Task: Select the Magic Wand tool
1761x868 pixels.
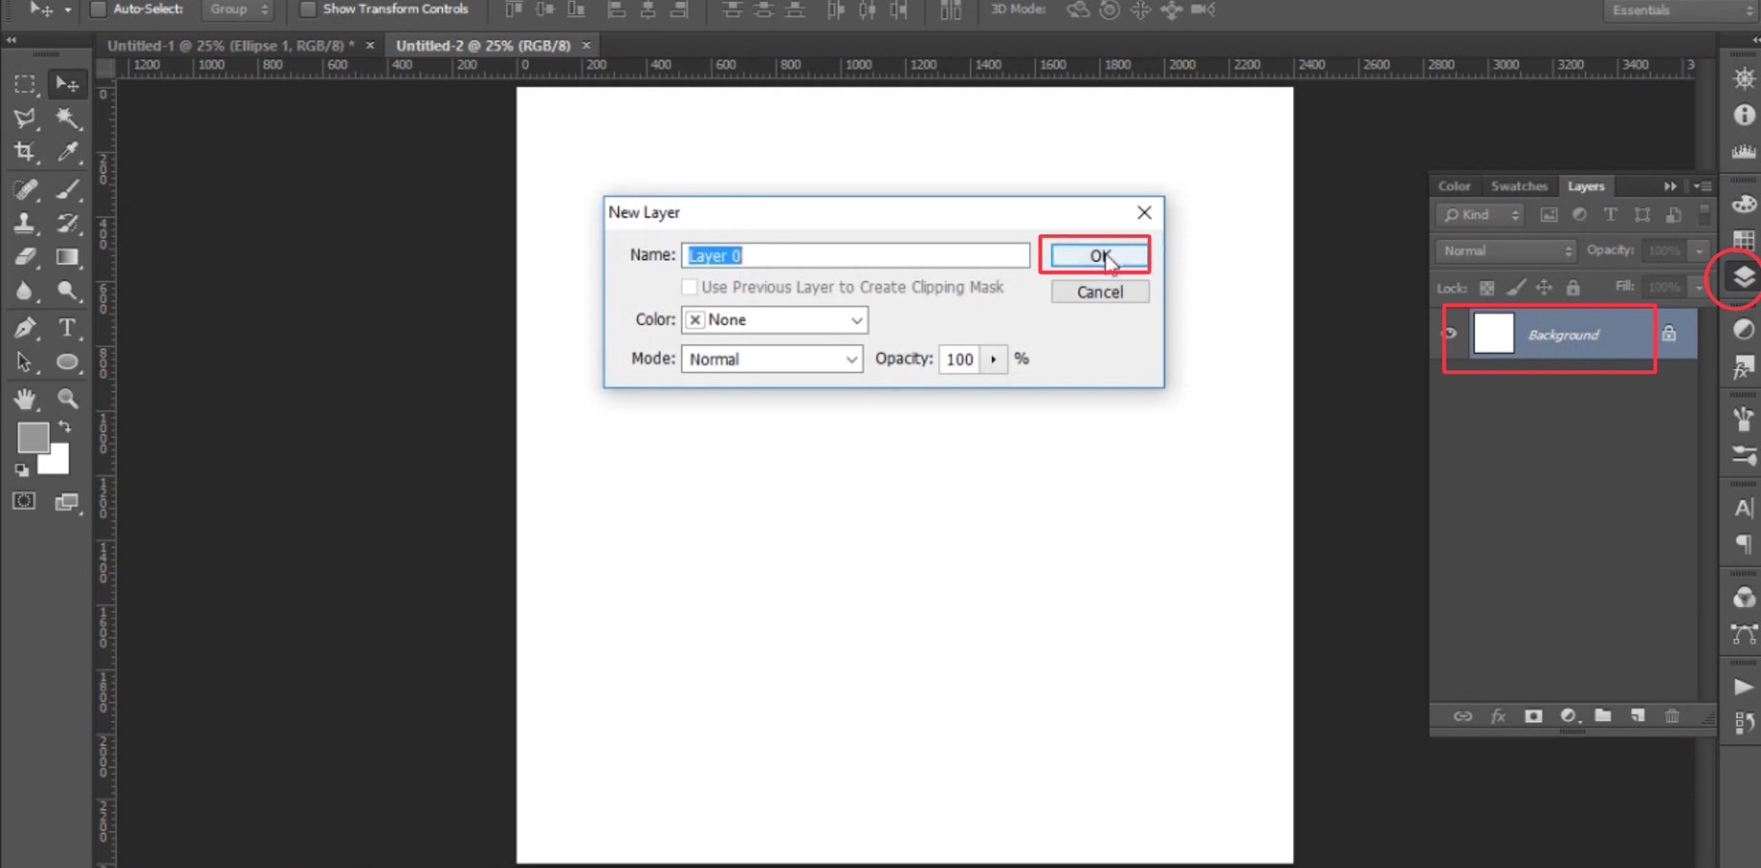Action: coord(67,118)
